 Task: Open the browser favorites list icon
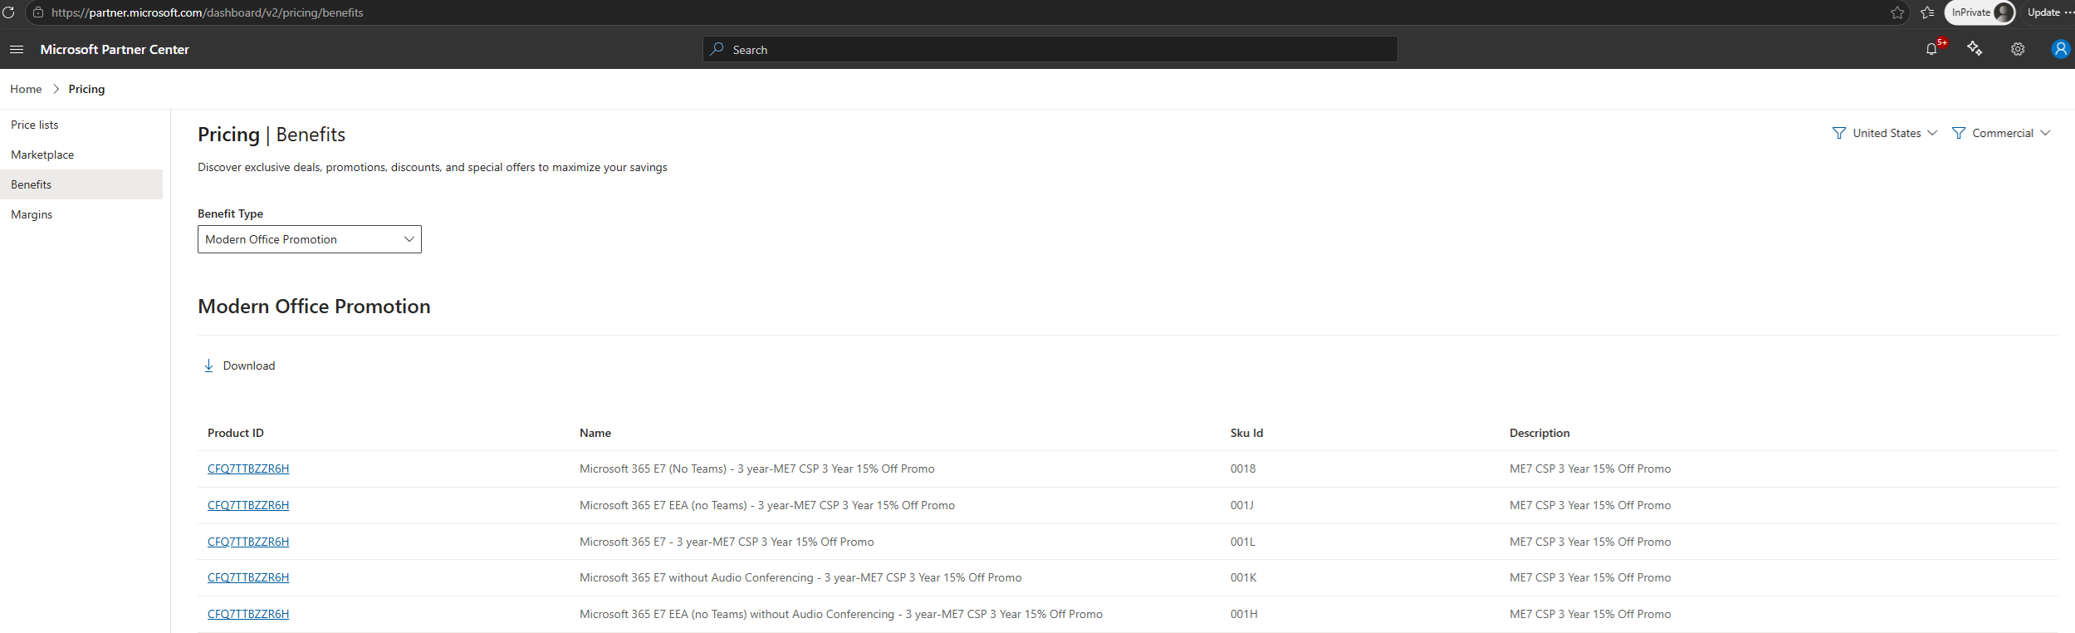(1927, 12)
